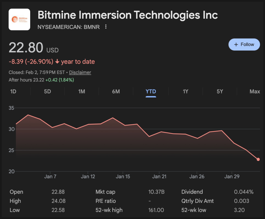This screenshot has width=265, height=219.
Task: Click the 52-wk high value 161.00
Action: 156,210
